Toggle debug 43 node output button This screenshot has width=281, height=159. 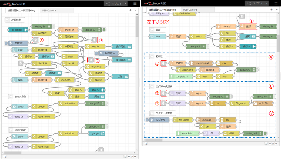point(265,133)
